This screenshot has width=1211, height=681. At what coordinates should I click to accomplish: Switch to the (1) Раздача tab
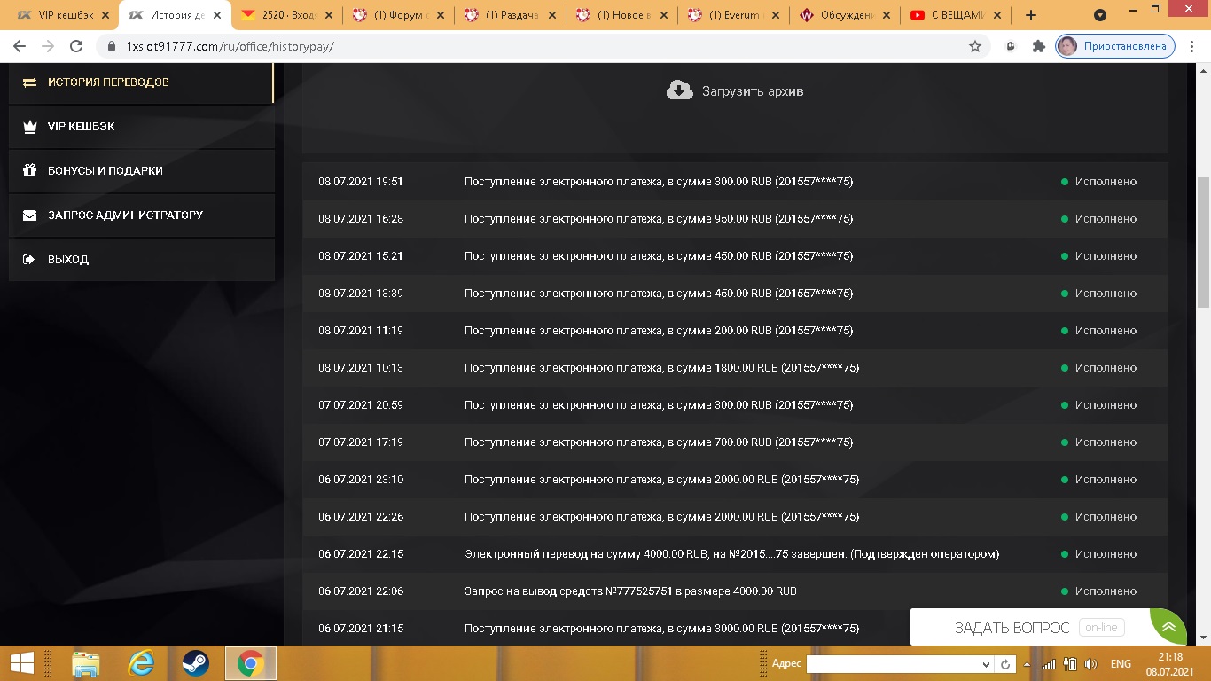[511, 15]
